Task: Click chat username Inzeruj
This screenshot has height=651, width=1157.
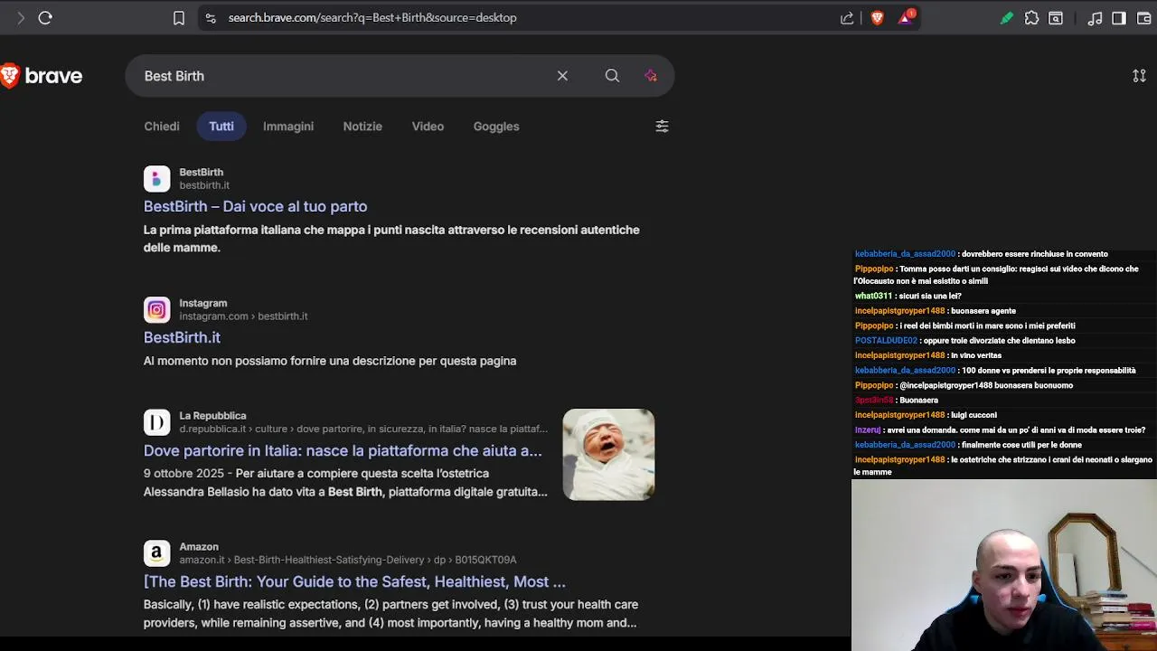Action: (868, 430)
